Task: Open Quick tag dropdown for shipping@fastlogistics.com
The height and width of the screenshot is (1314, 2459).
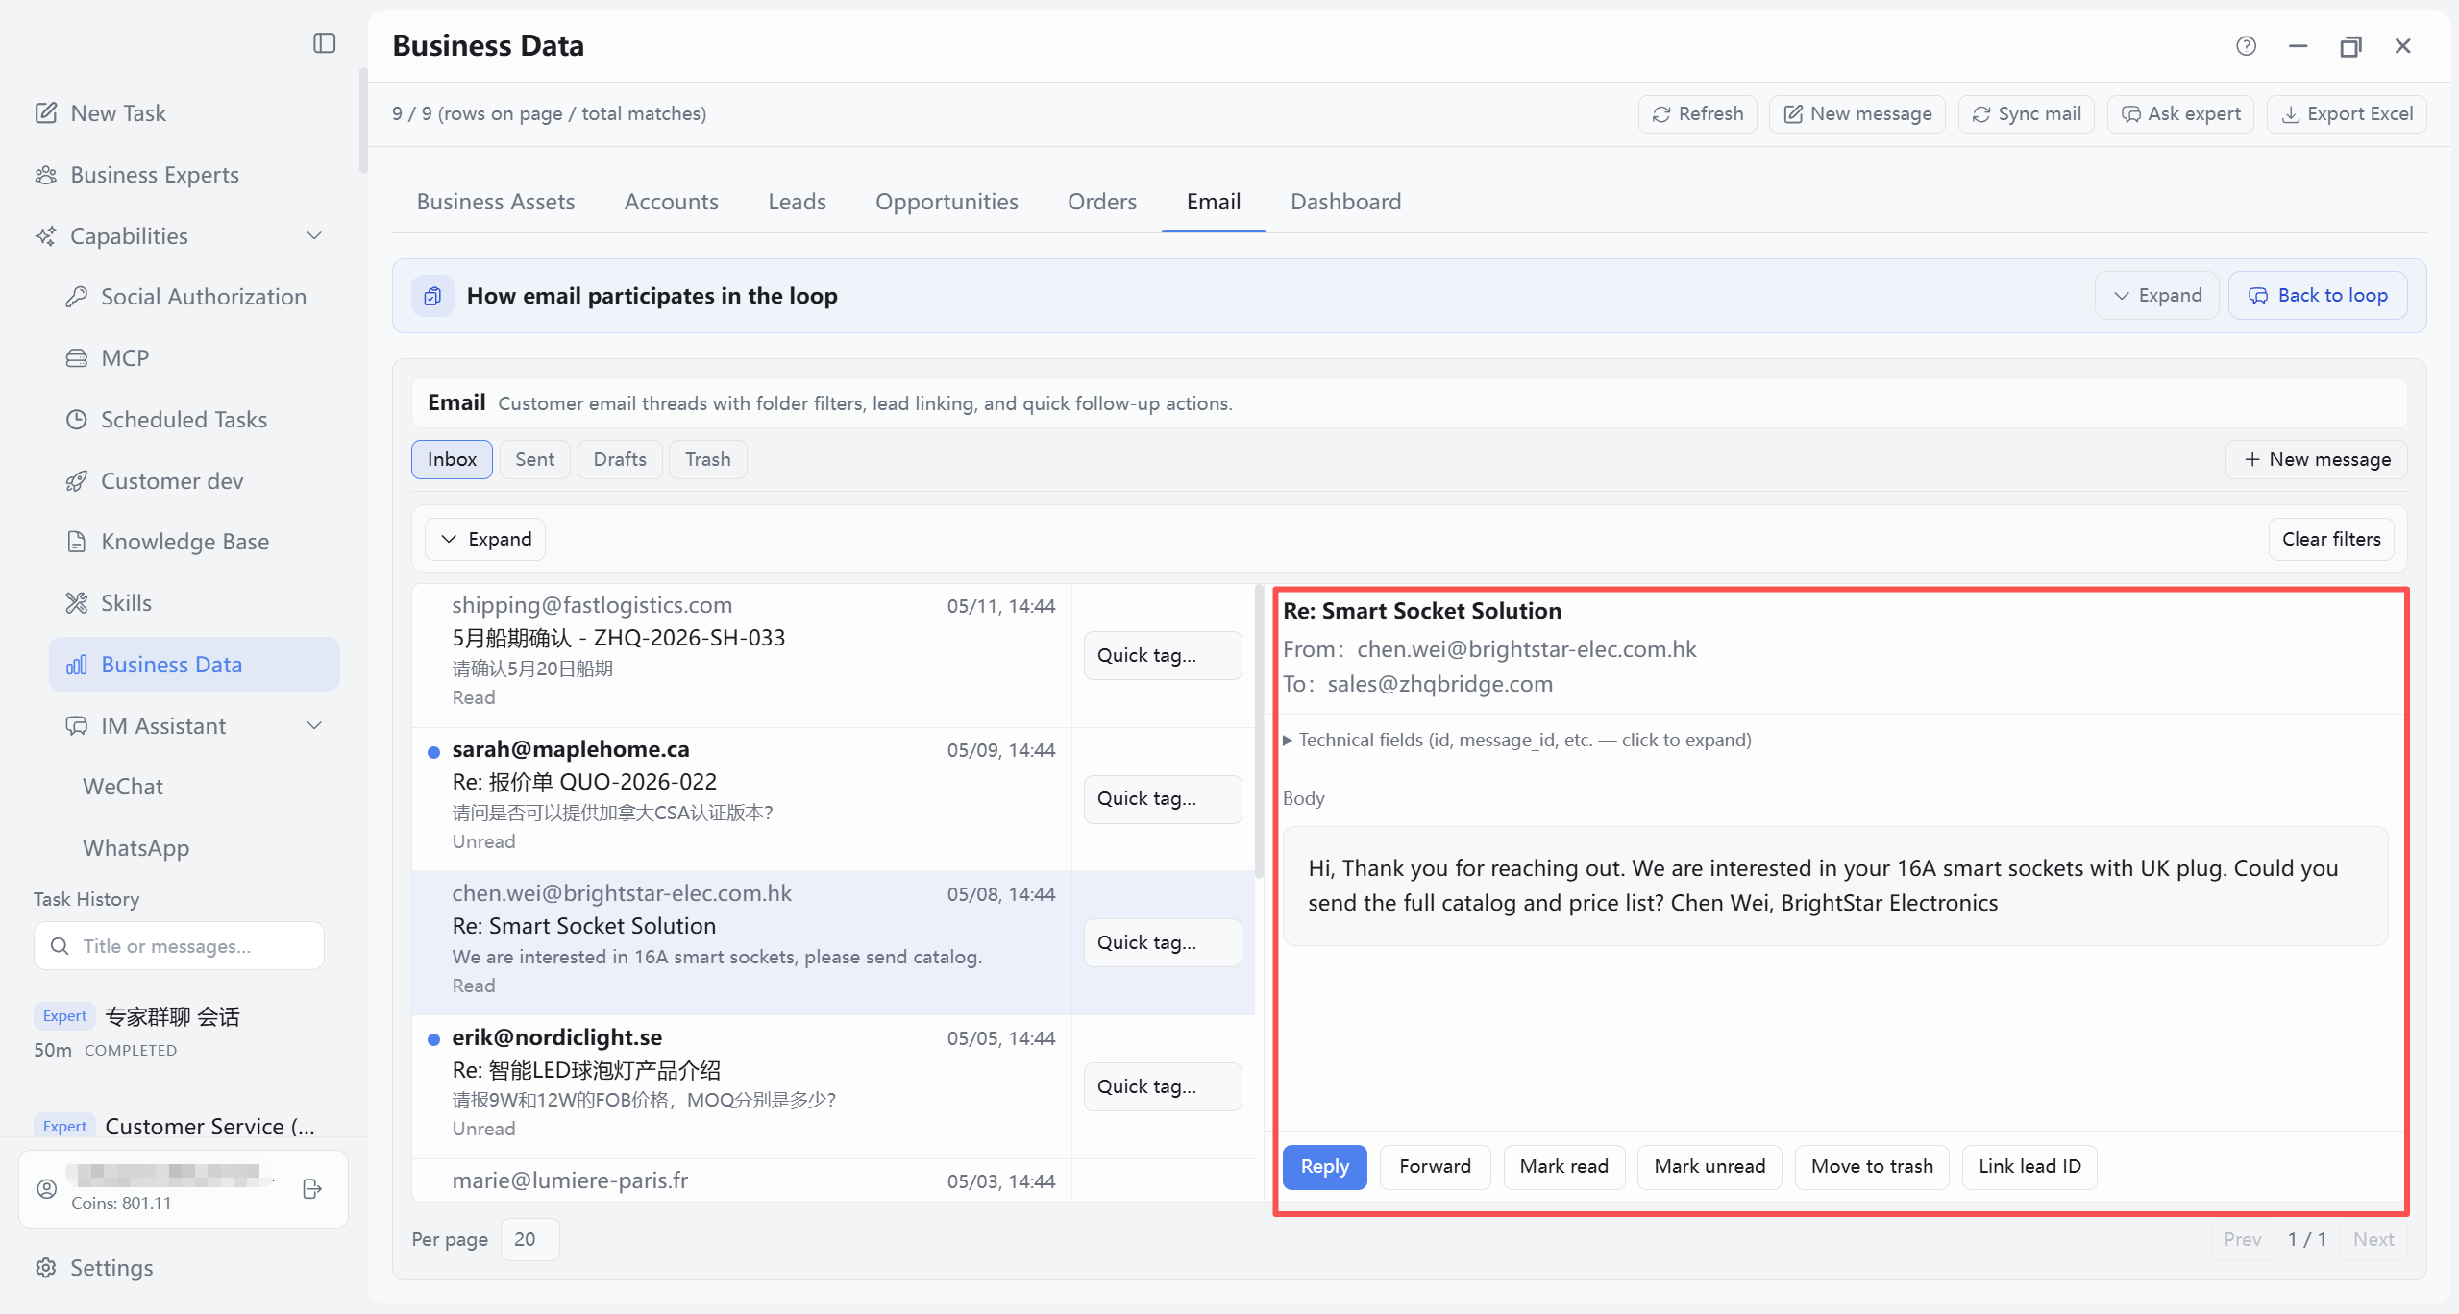Action: click(x=1163, y=656)
